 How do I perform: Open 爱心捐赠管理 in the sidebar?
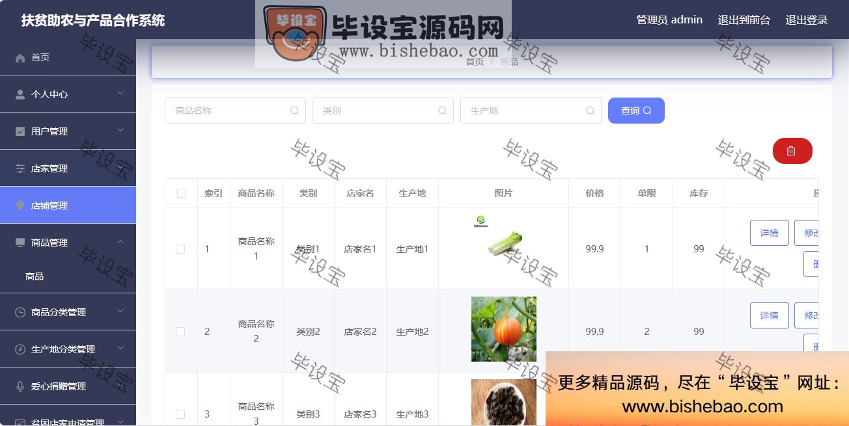(68, 386)
